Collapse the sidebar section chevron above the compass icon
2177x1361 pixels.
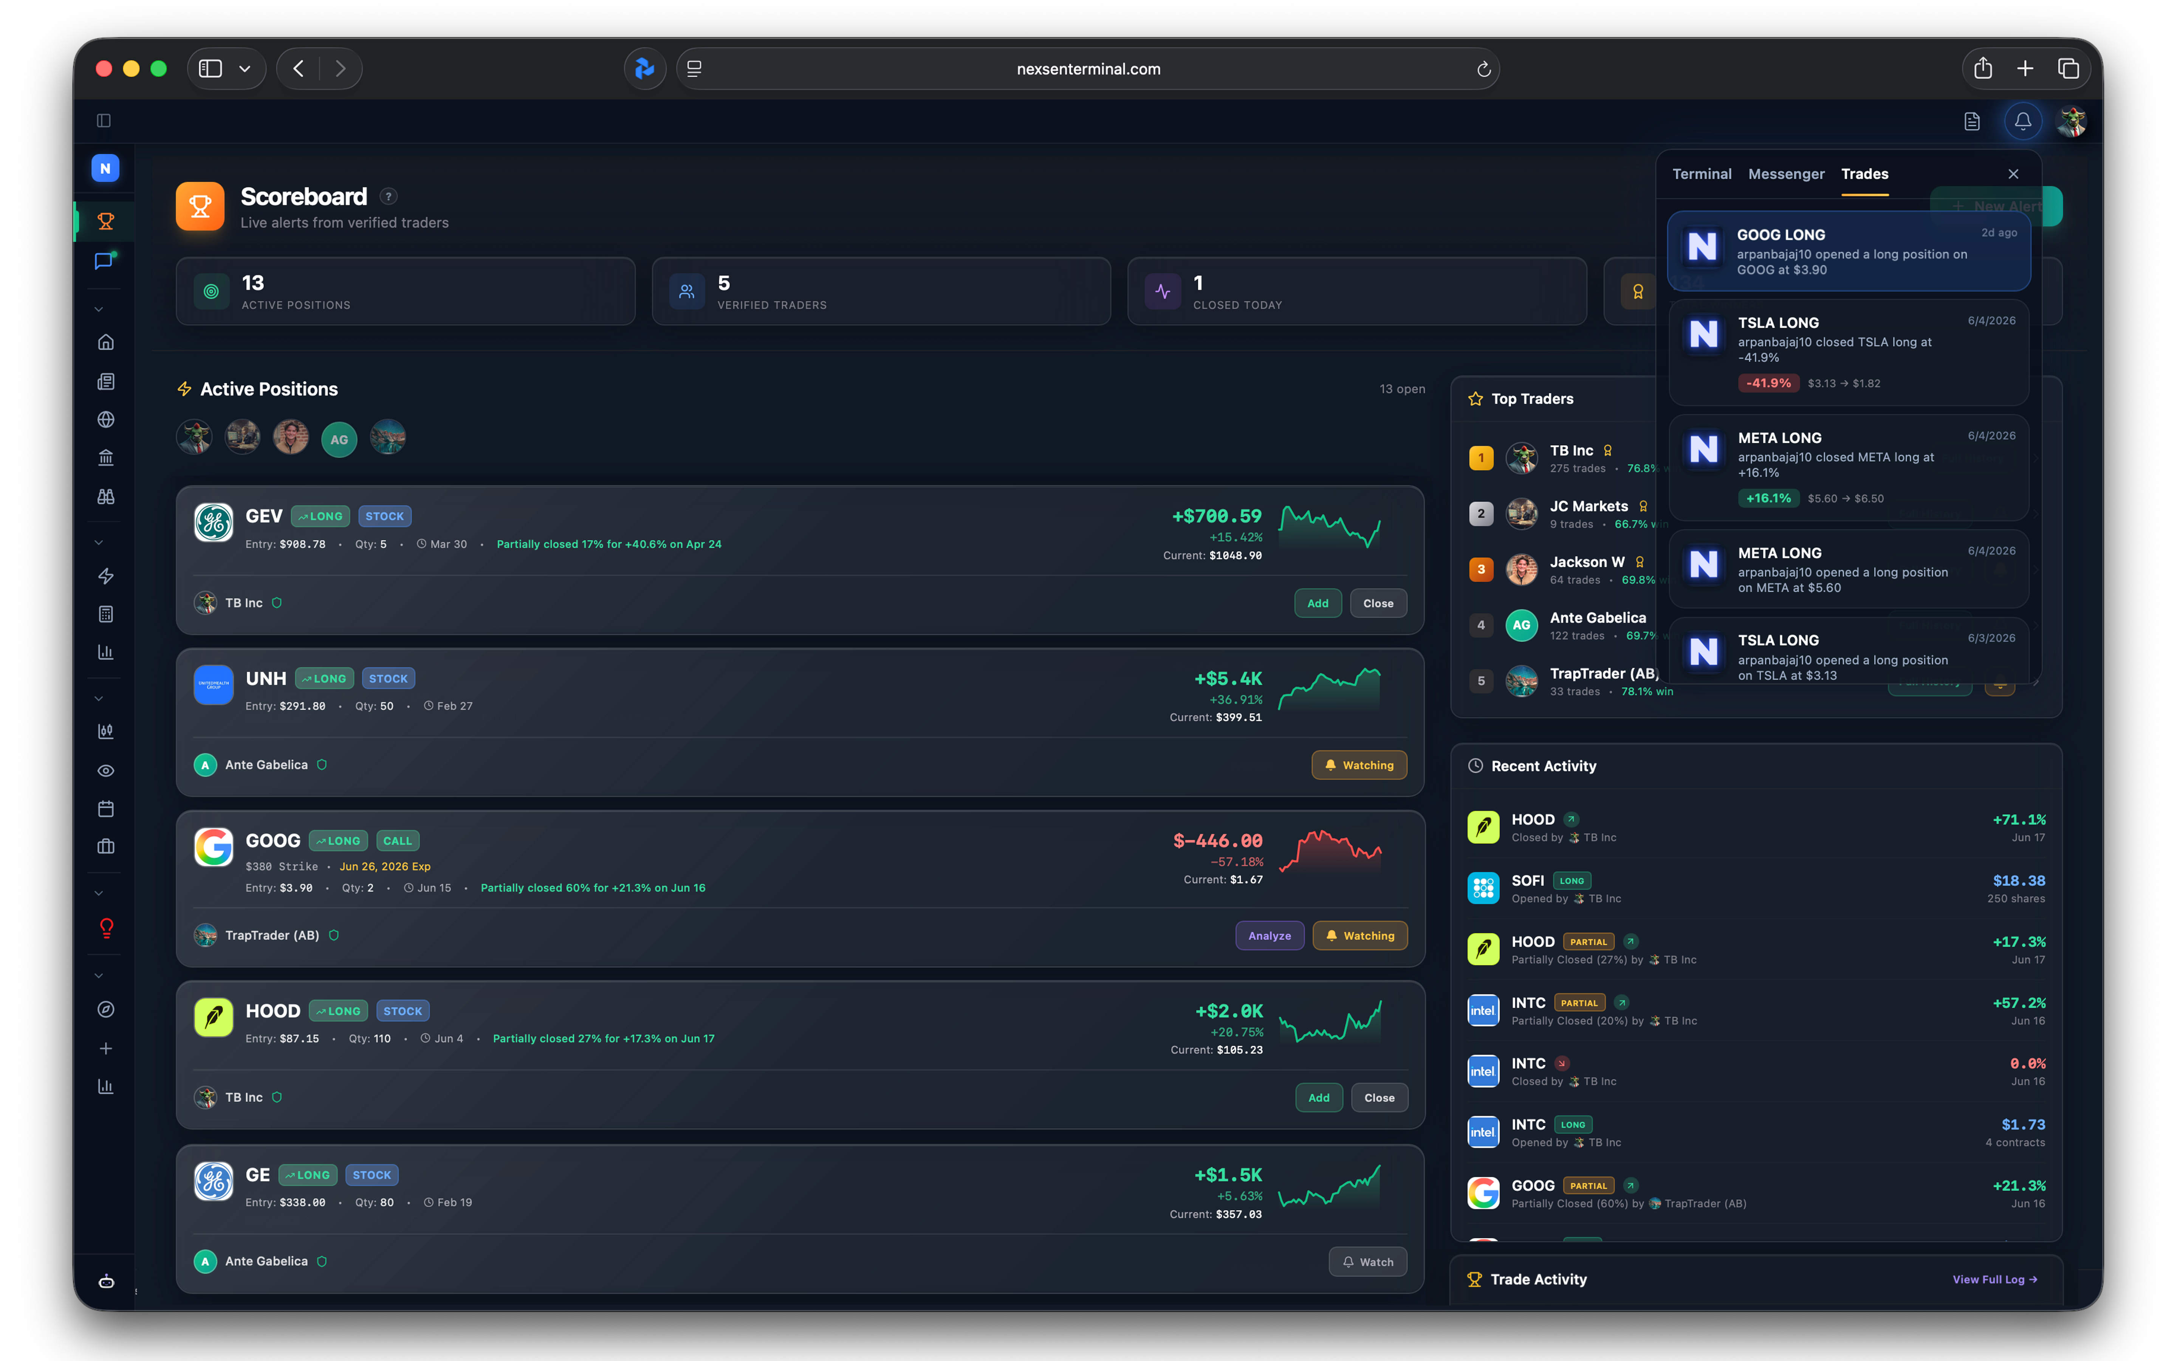pos(99,976)
